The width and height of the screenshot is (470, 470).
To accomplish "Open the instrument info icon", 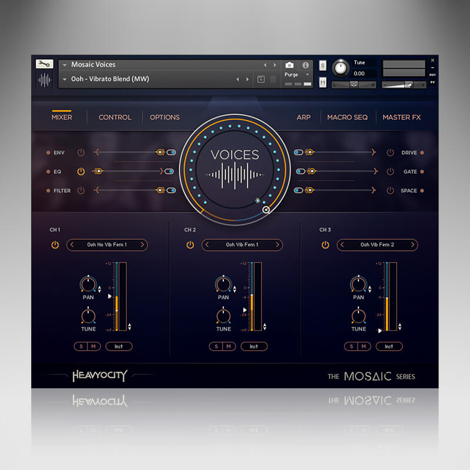I will (x=305, y=65).
